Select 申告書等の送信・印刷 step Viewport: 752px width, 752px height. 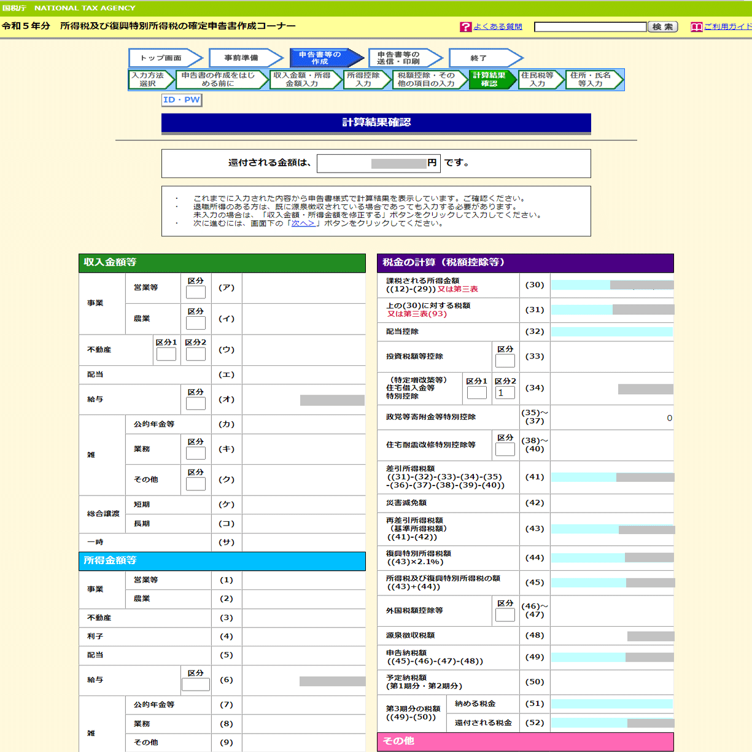(x=405, y=58)
